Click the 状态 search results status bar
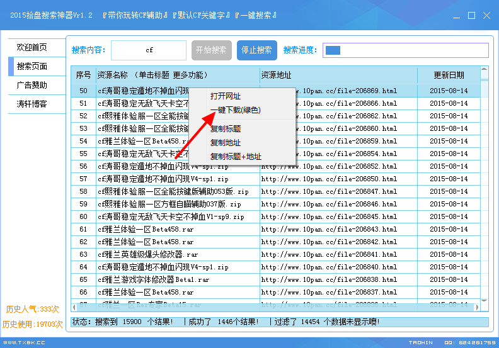Image resolution: width=499 pixels, height=348 pixels. pyautogui.click(x=280, y=322)
